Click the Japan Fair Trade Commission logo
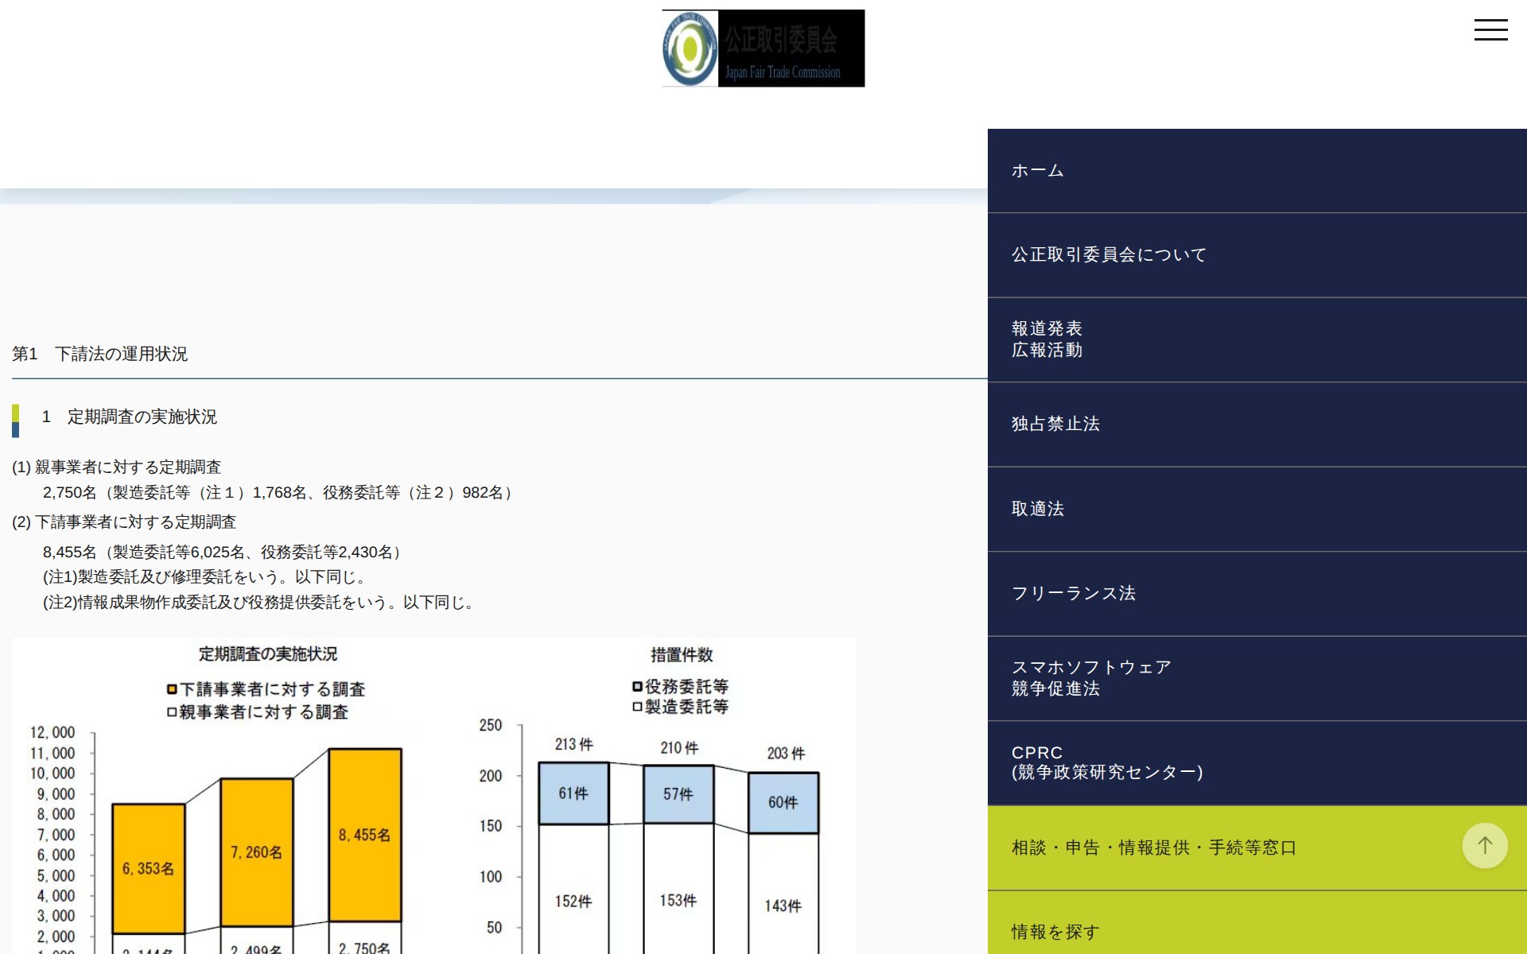This screenshot has height=954, width=1527. click(762, 48)
